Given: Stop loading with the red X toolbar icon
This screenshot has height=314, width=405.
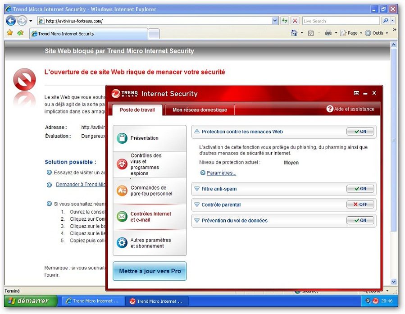Looking at the screenshot, I should pyautogui.click(x=295, y=21).
